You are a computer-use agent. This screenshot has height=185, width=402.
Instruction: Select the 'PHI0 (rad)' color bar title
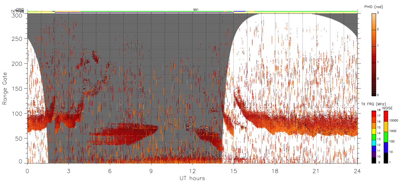(373, 7)
